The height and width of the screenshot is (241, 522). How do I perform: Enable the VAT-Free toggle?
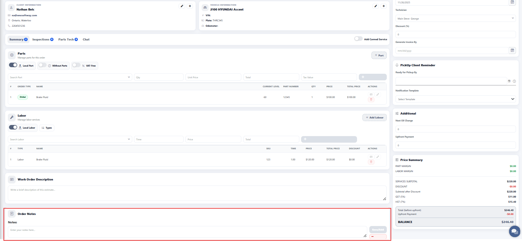76,65
